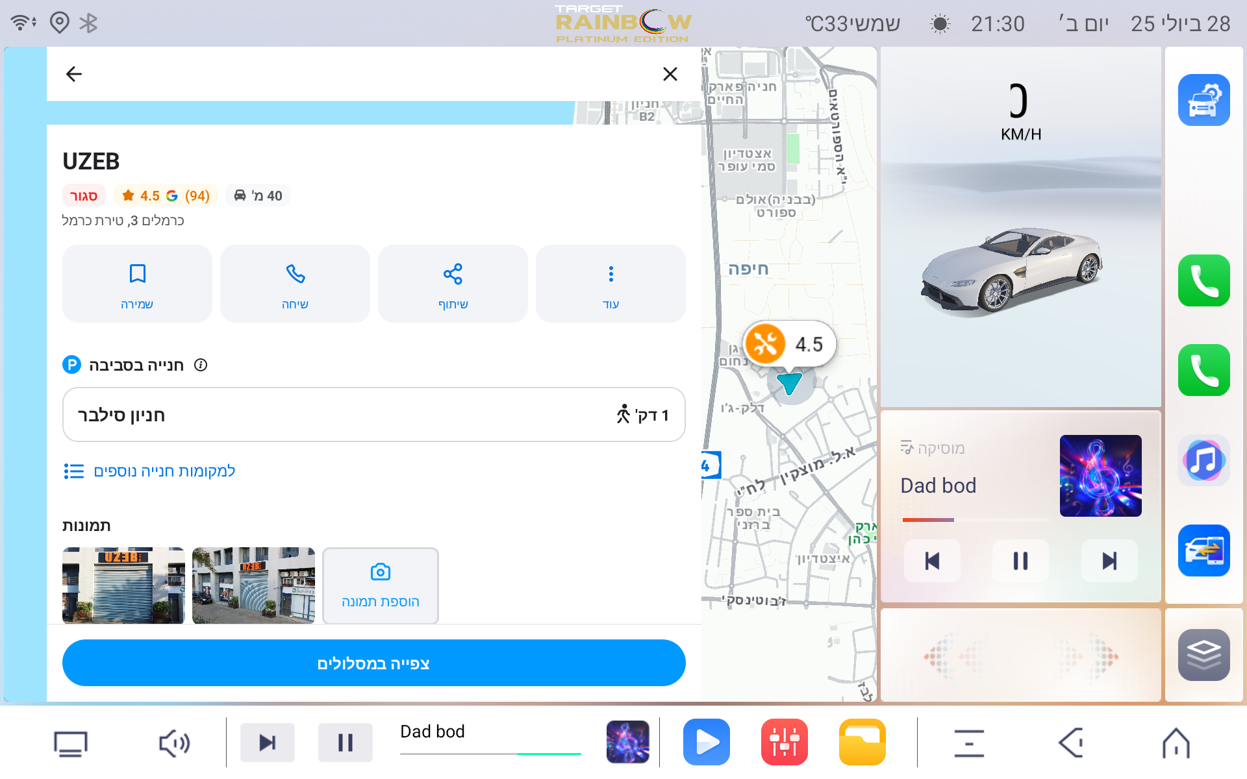Tap the Google rating 4.5 (94) badge
The height and width of the screenshot is (779, 1247).
coord(166,195)
